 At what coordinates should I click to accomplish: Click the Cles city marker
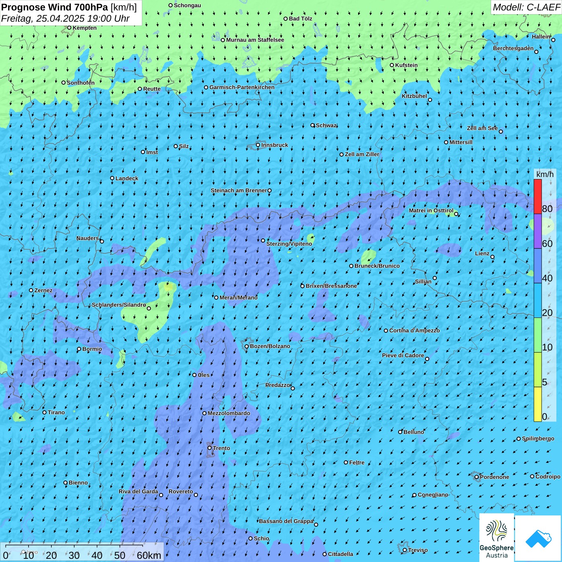coord(195,375)
